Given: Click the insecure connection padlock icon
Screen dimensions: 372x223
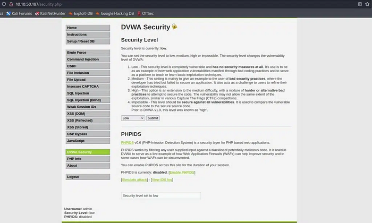Looking at the screenshot, I should tap(11, 4).
